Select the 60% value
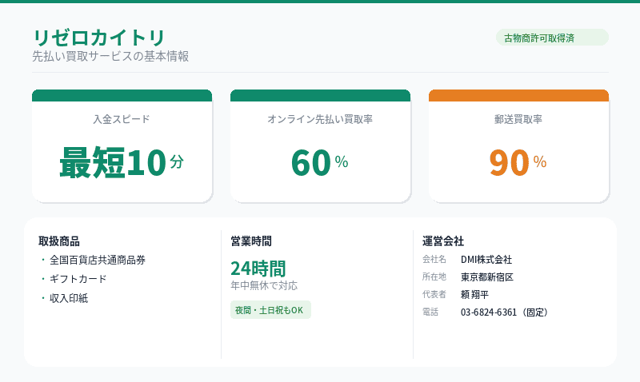Screen dimensions: 640x382 pos(320,162)
